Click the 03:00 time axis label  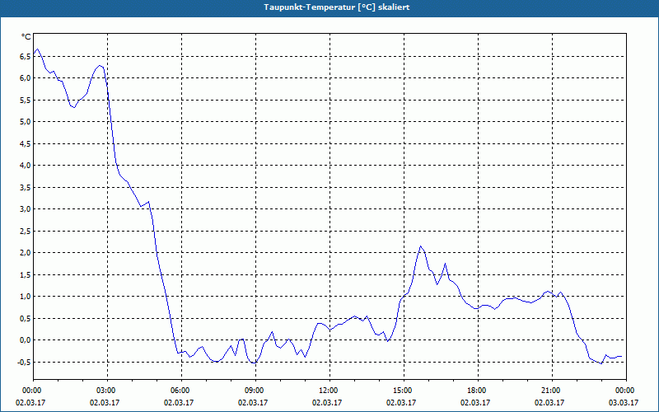(107, 391)
